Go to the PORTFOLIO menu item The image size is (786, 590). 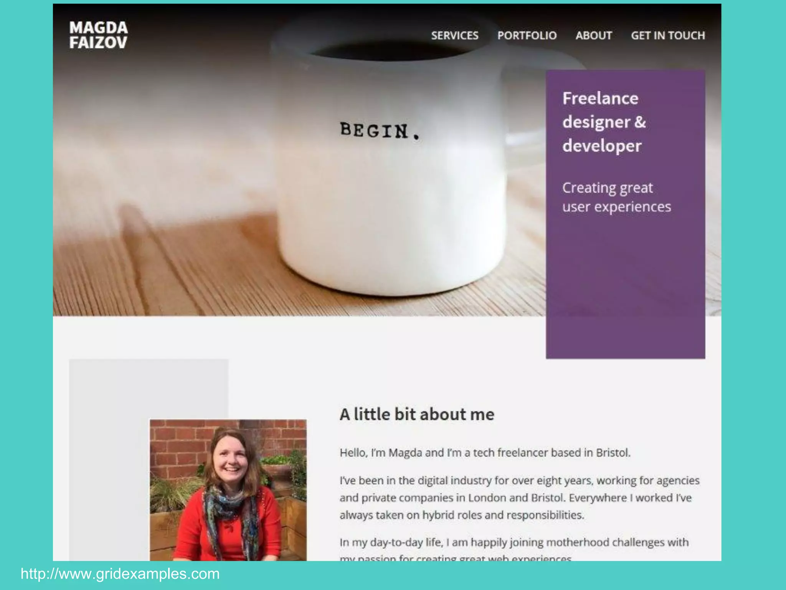click(527, 36)
